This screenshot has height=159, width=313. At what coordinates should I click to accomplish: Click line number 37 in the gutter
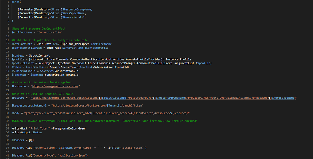[x=8, y=140]
